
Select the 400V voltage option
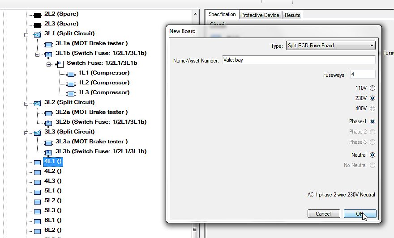click(x=373, y=109)
